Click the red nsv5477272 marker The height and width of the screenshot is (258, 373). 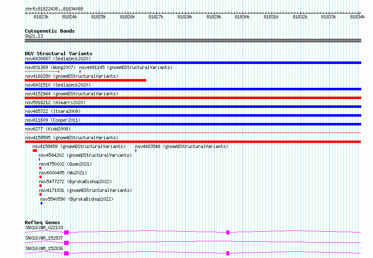40,186
